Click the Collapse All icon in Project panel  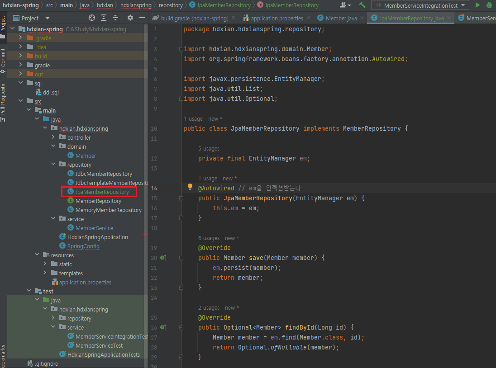coord(115,18)
